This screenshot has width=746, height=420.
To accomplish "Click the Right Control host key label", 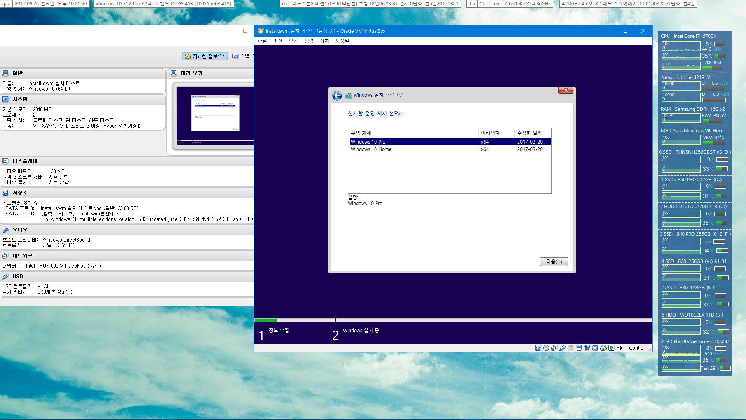I will pos(630,348).
